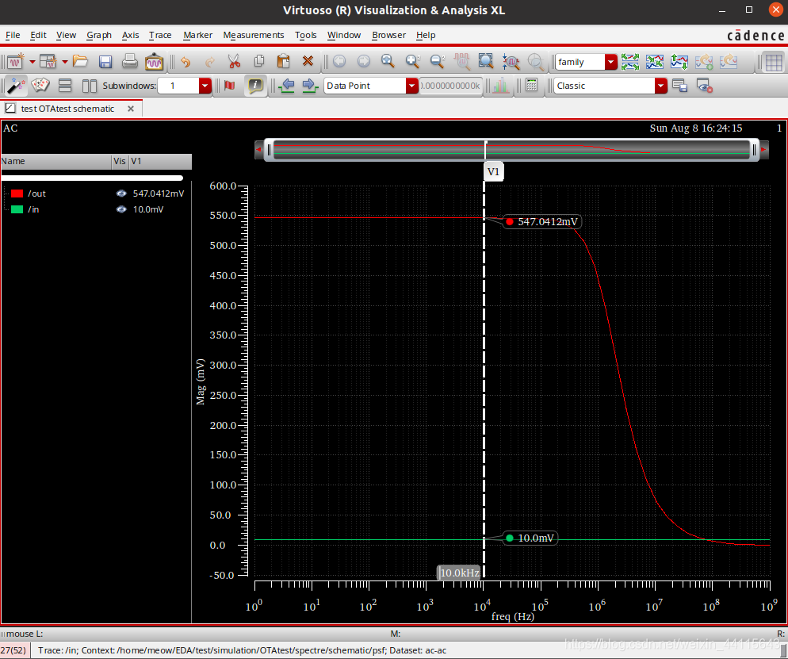Click the Vis column header
This screenshot has width=788, height=659.
pyautogui.click(x=120, y=161)
